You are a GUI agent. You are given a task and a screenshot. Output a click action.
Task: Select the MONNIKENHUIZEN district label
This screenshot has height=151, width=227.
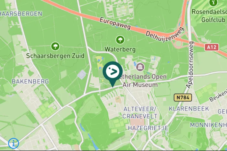pos(209,125)
